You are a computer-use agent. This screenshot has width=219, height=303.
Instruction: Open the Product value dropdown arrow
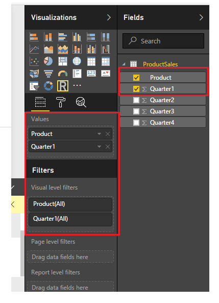click(x=99, y=134)
